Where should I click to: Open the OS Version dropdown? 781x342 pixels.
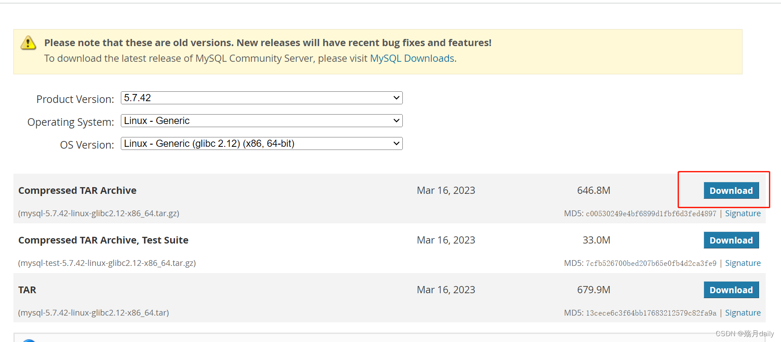pyautogui.click(x=262, y=144)
